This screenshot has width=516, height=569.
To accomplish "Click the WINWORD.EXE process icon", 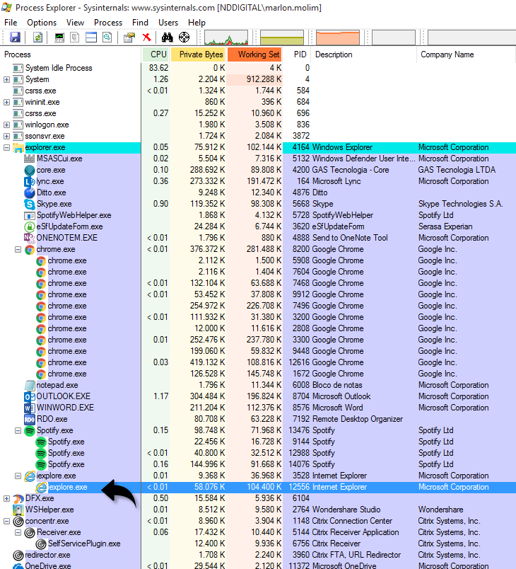I will (x=30, y=408).
